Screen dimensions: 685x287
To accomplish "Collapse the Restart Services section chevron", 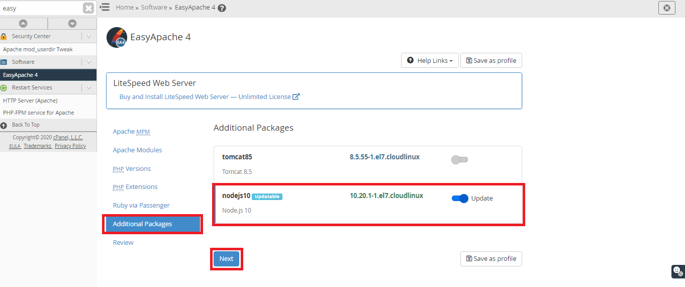I will pos(89,87).
